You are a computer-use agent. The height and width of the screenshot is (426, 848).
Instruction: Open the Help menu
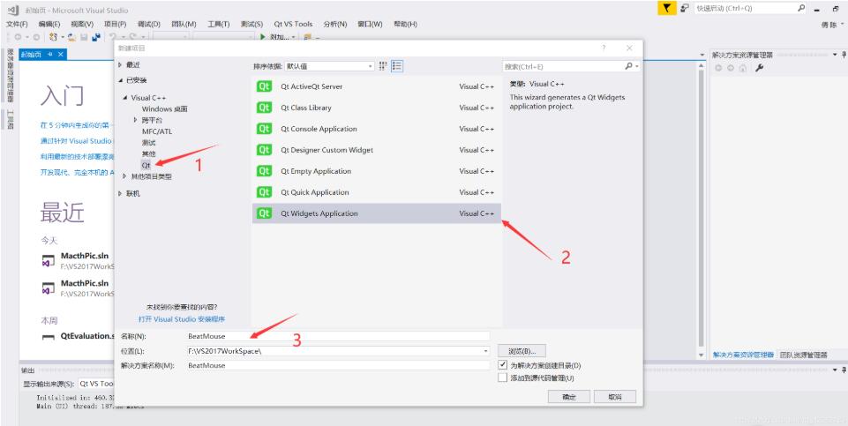coord(405,25)
